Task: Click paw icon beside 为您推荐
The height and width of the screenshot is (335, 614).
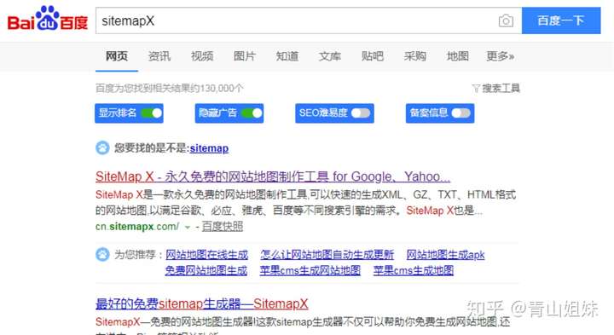Action: point(102,254)
